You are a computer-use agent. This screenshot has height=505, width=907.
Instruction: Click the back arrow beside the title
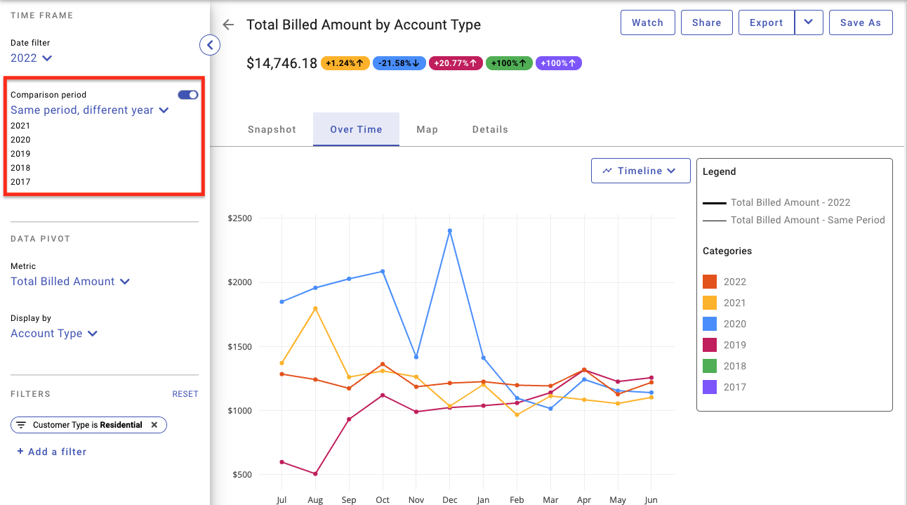pyautogui.click(x=227, y=25)
